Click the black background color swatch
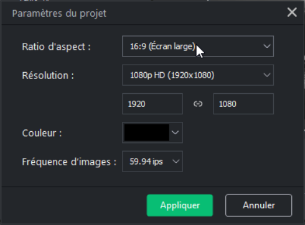 [147, 132]
